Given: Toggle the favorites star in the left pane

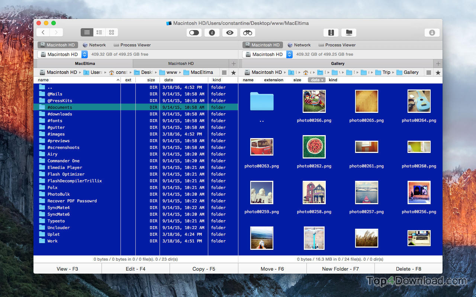Looking at the screenshot, I should [x=233, y=72].
